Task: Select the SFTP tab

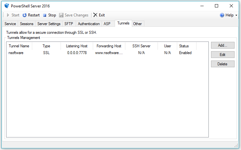Action: [69, 24]
